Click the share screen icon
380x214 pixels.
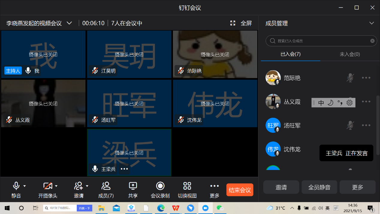[133, 186]
